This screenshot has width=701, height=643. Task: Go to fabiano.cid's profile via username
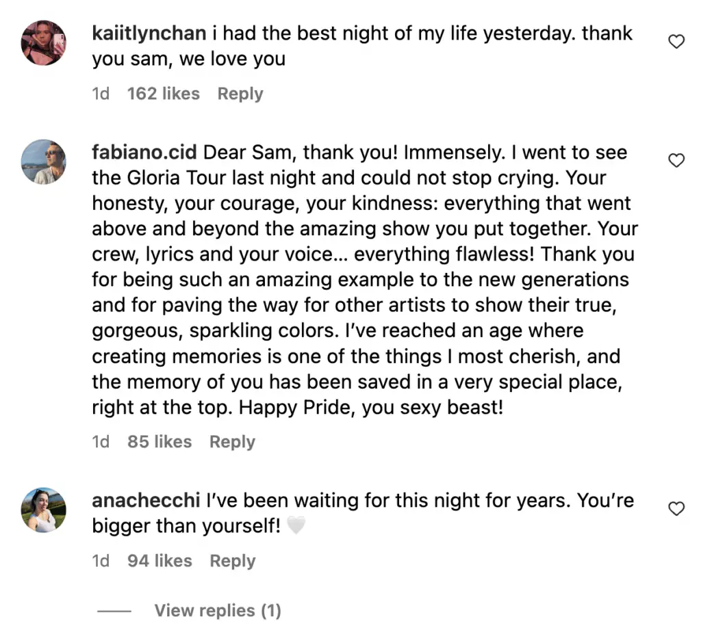tap(146, 153)
